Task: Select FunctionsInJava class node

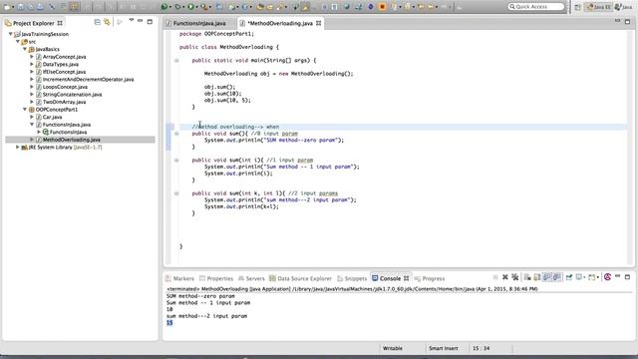Action: pyautogui.click(x=68, y=132)
